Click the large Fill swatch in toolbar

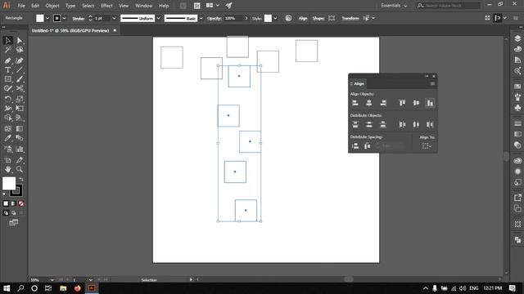coord(9,183)
